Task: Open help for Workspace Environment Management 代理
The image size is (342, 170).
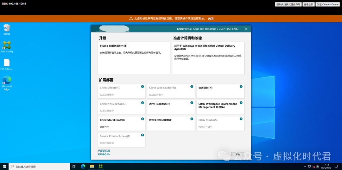Action: (x=241, y=102)
